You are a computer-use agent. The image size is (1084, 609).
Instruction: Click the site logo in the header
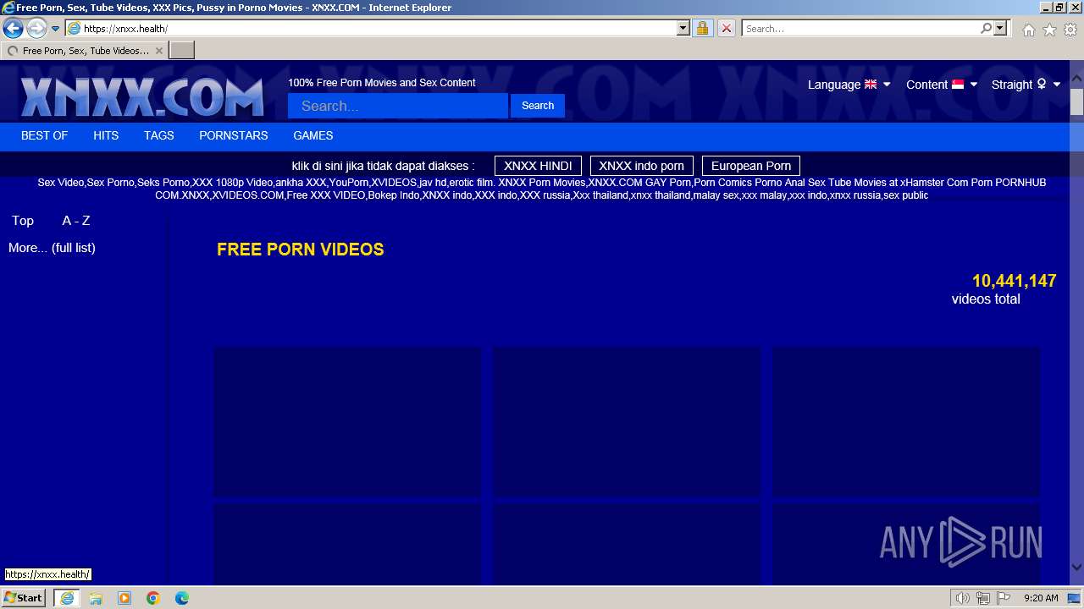142,96
